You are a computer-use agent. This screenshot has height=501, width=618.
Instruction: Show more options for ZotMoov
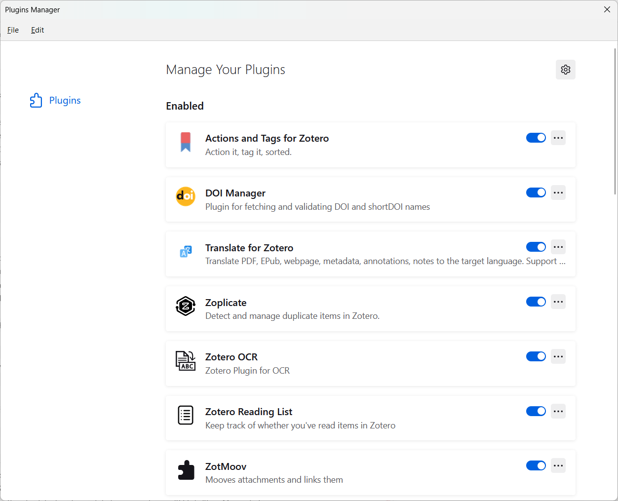[558, 465]
